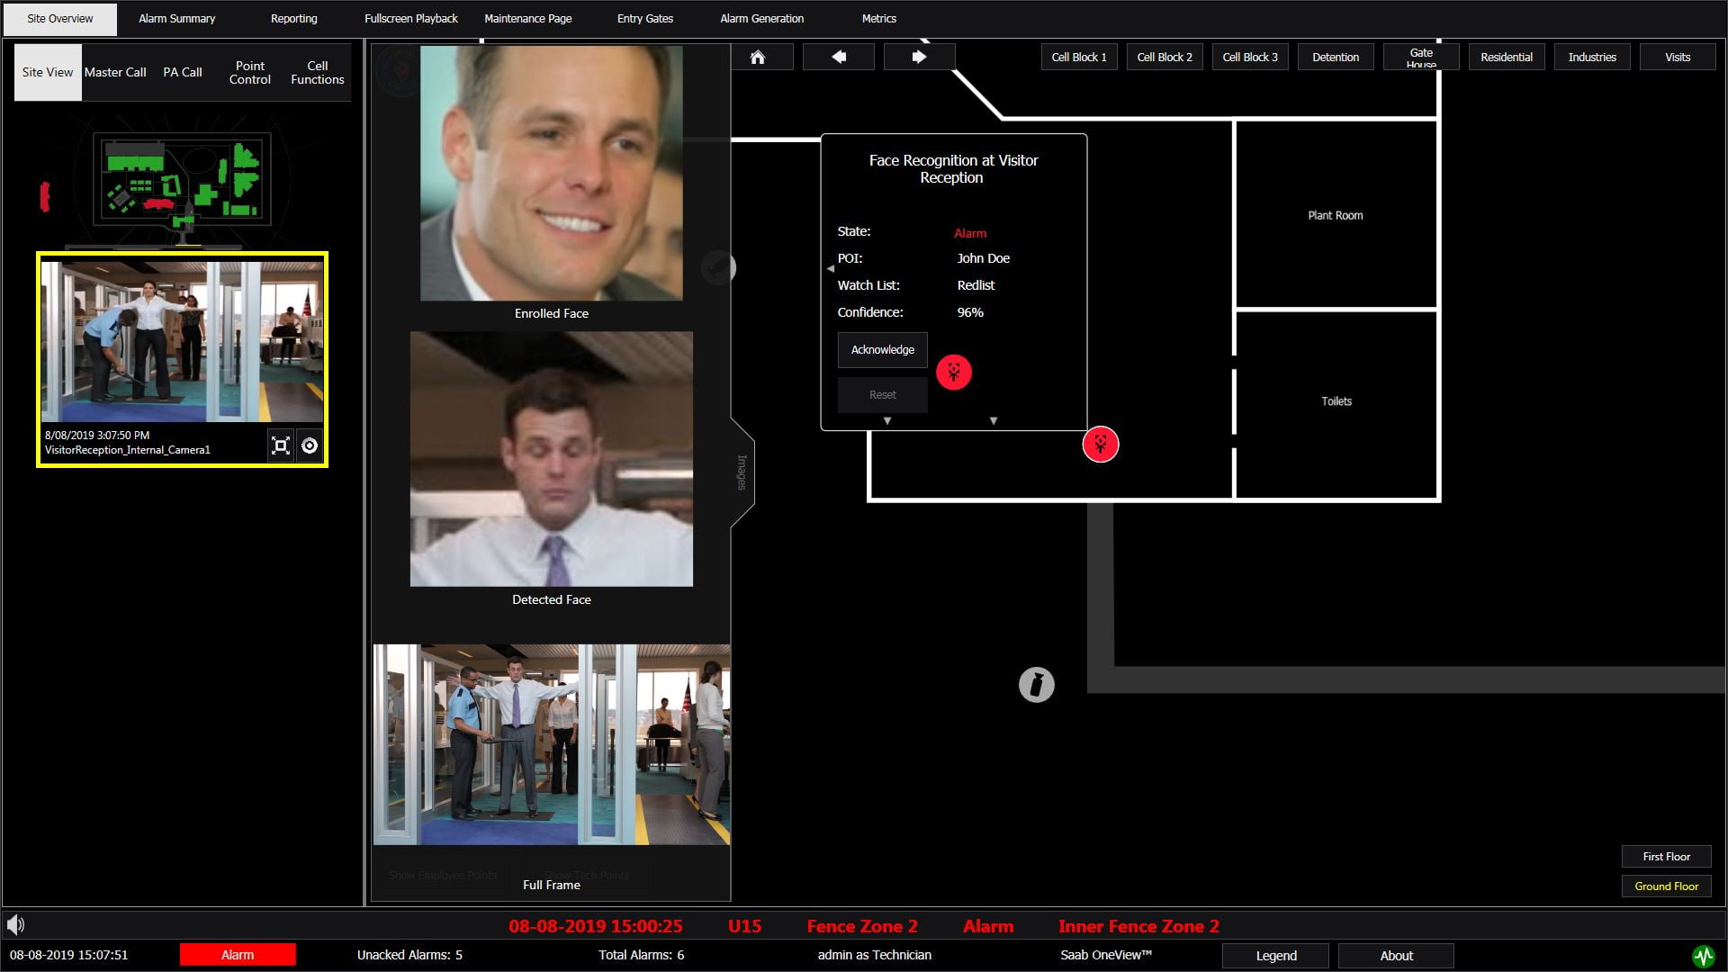The image size is (1728, 972).
Task: Click the white info marker icon
Action: (x=1036, y=685)
